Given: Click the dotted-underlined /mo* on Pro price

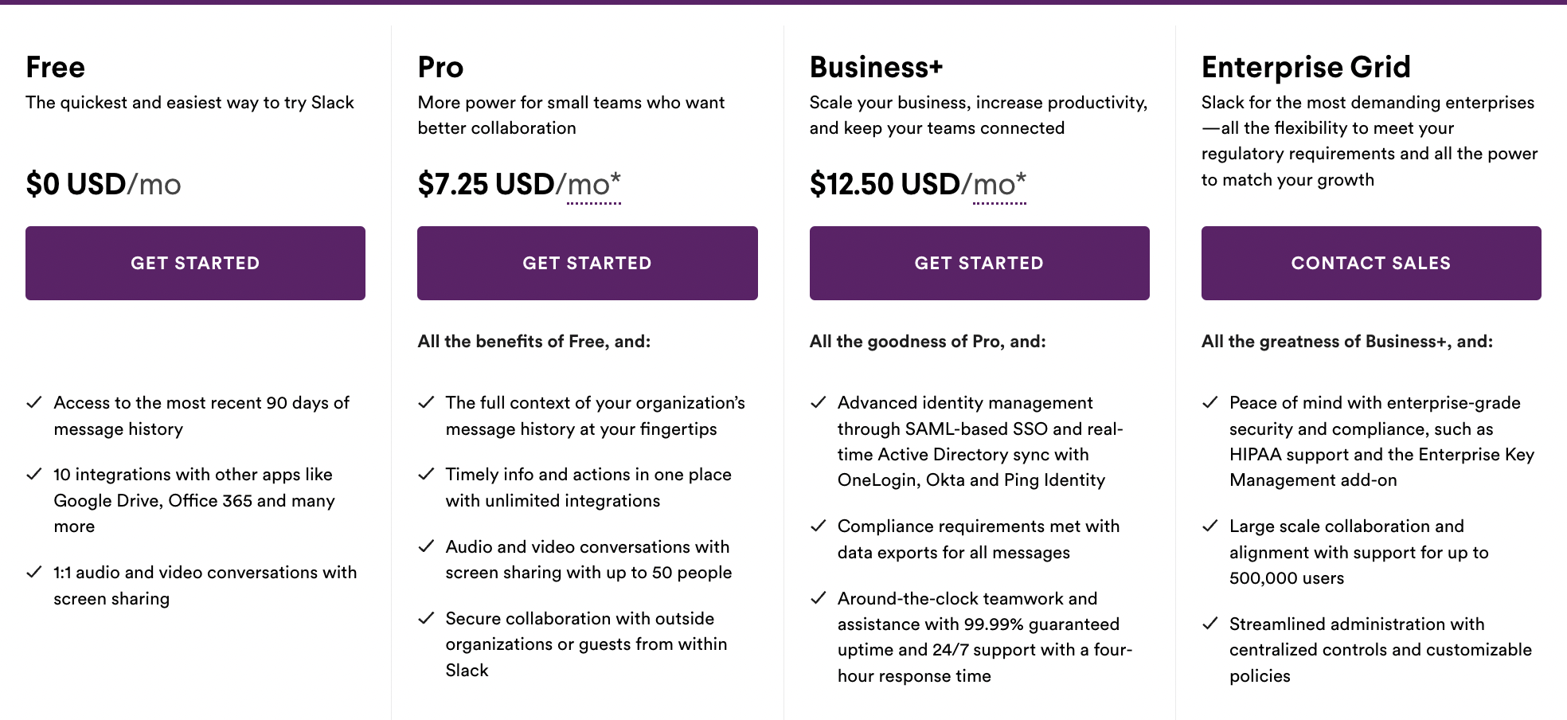Looking at the screenshot, I should click(593, 186).
